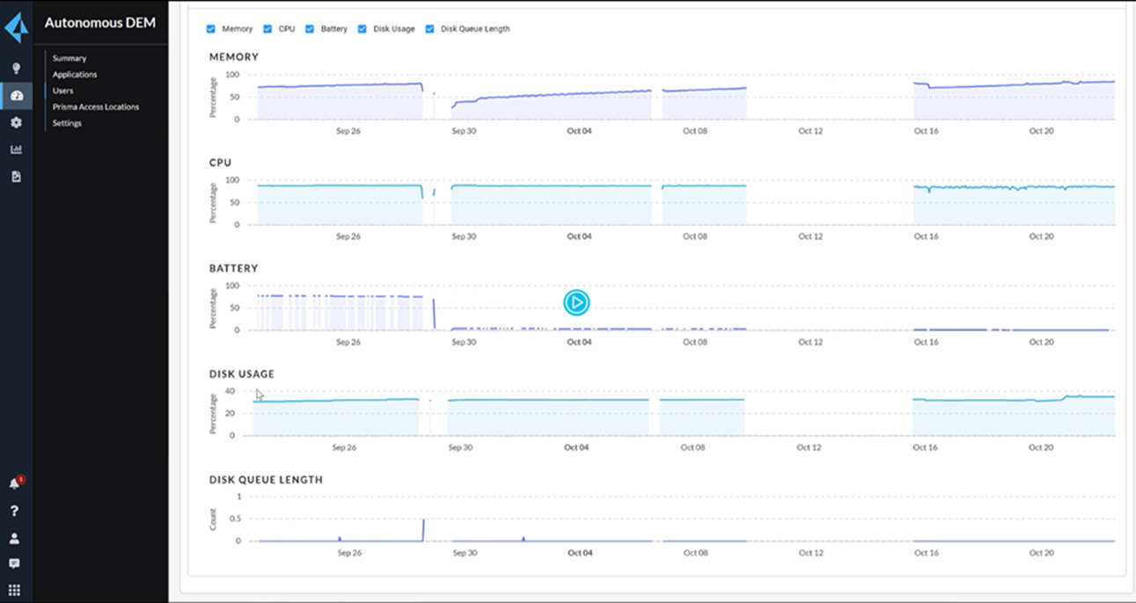Toggle the Disk Queue Length checkbox
The image size is (1136, 603).
pyautogui.click(x=430, y=29)
